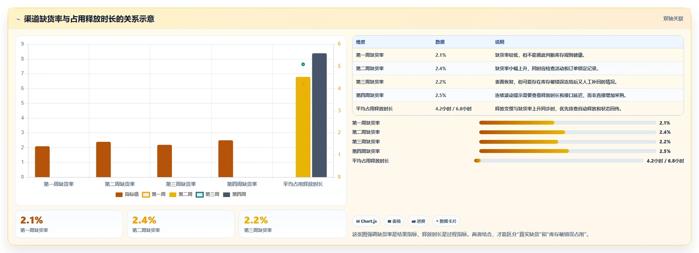Screen dimensions: 699x253
Task: Click the 第四周缺货率 x-axis label
Action: point(242,184)
